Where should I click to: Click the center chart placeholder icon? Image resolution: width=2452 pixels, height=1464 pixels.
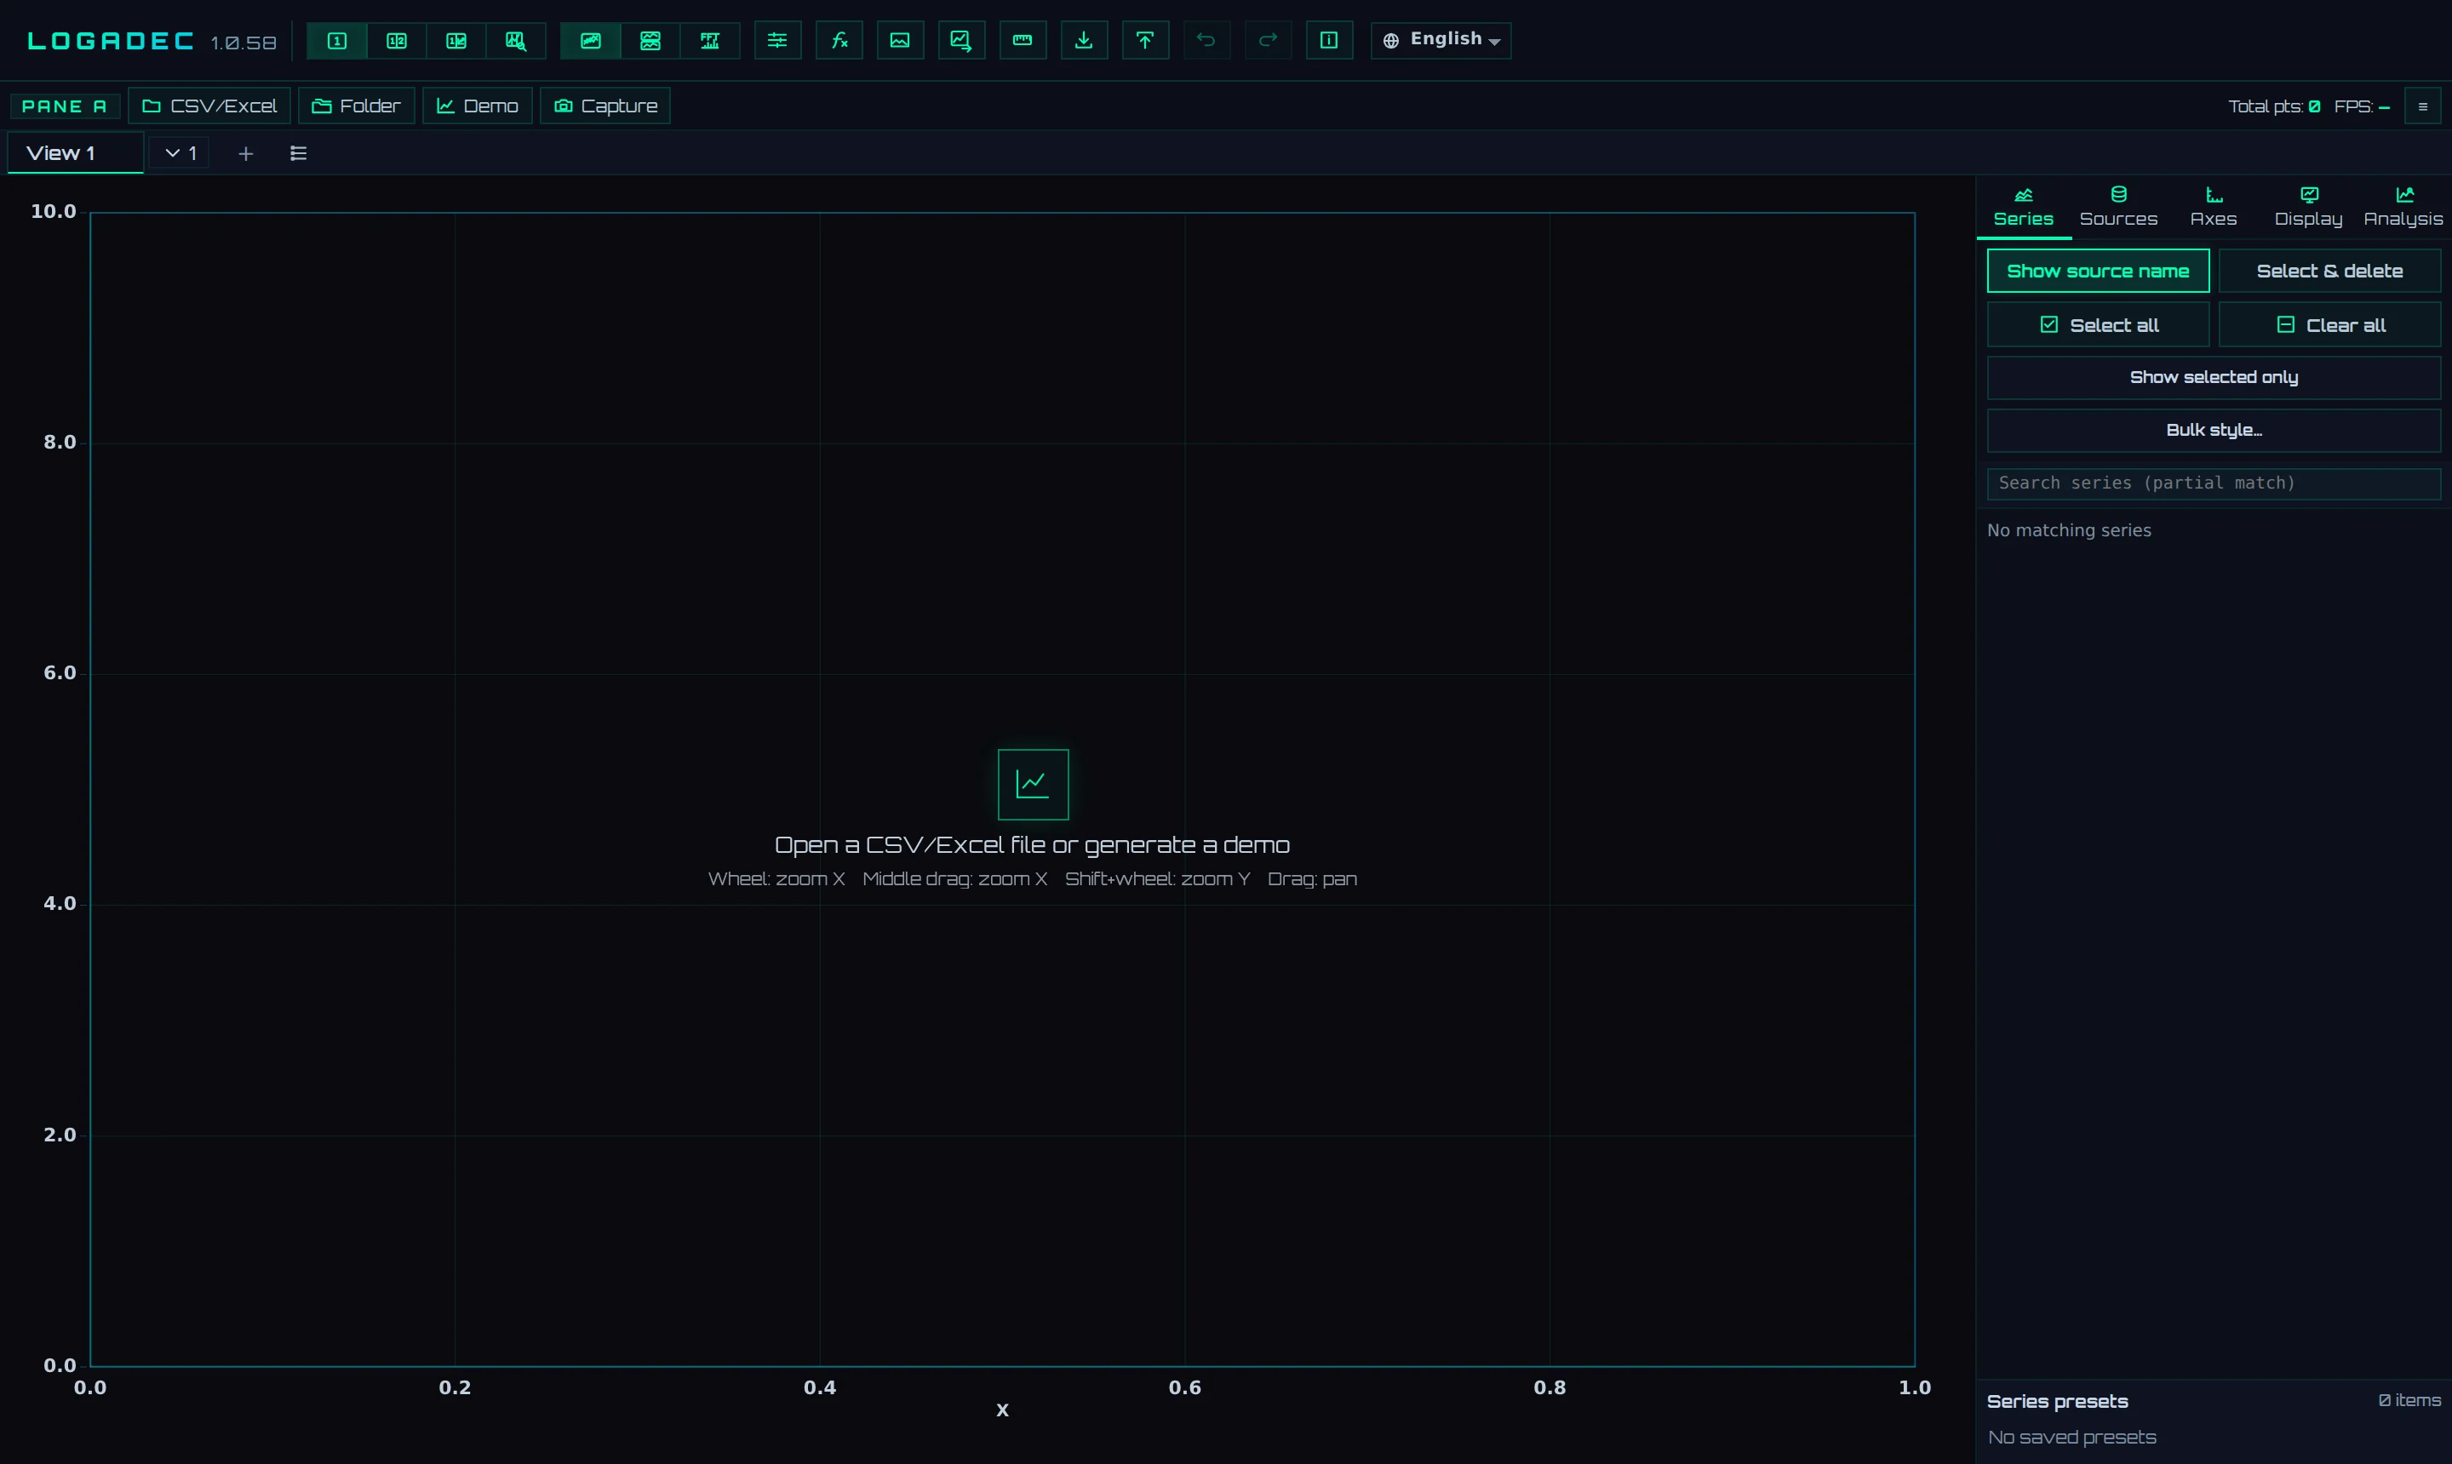tap(1032, 784)
